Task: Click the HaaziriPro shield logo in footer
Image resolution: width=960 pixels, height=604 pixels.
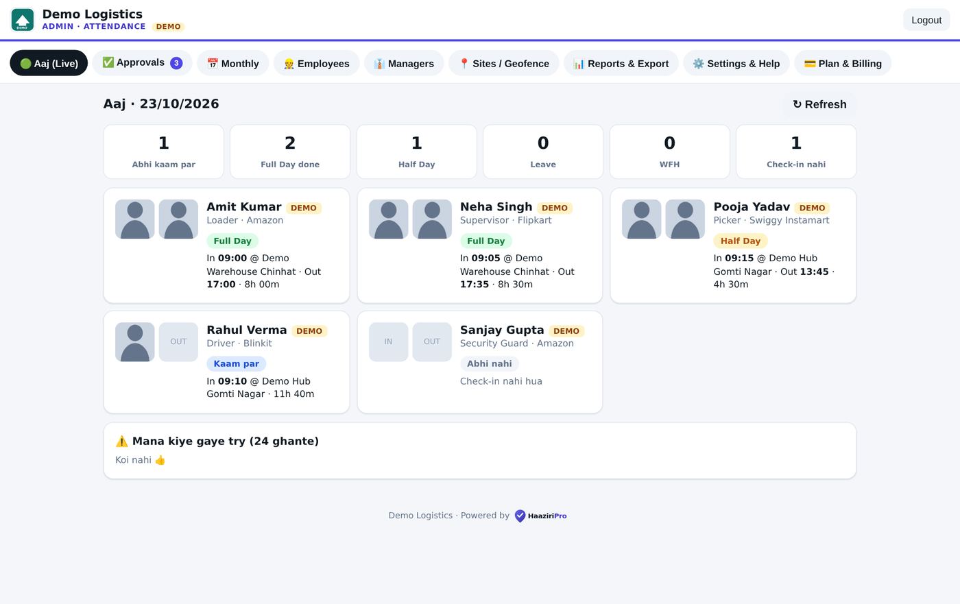Action: click(x=520, y=516)
